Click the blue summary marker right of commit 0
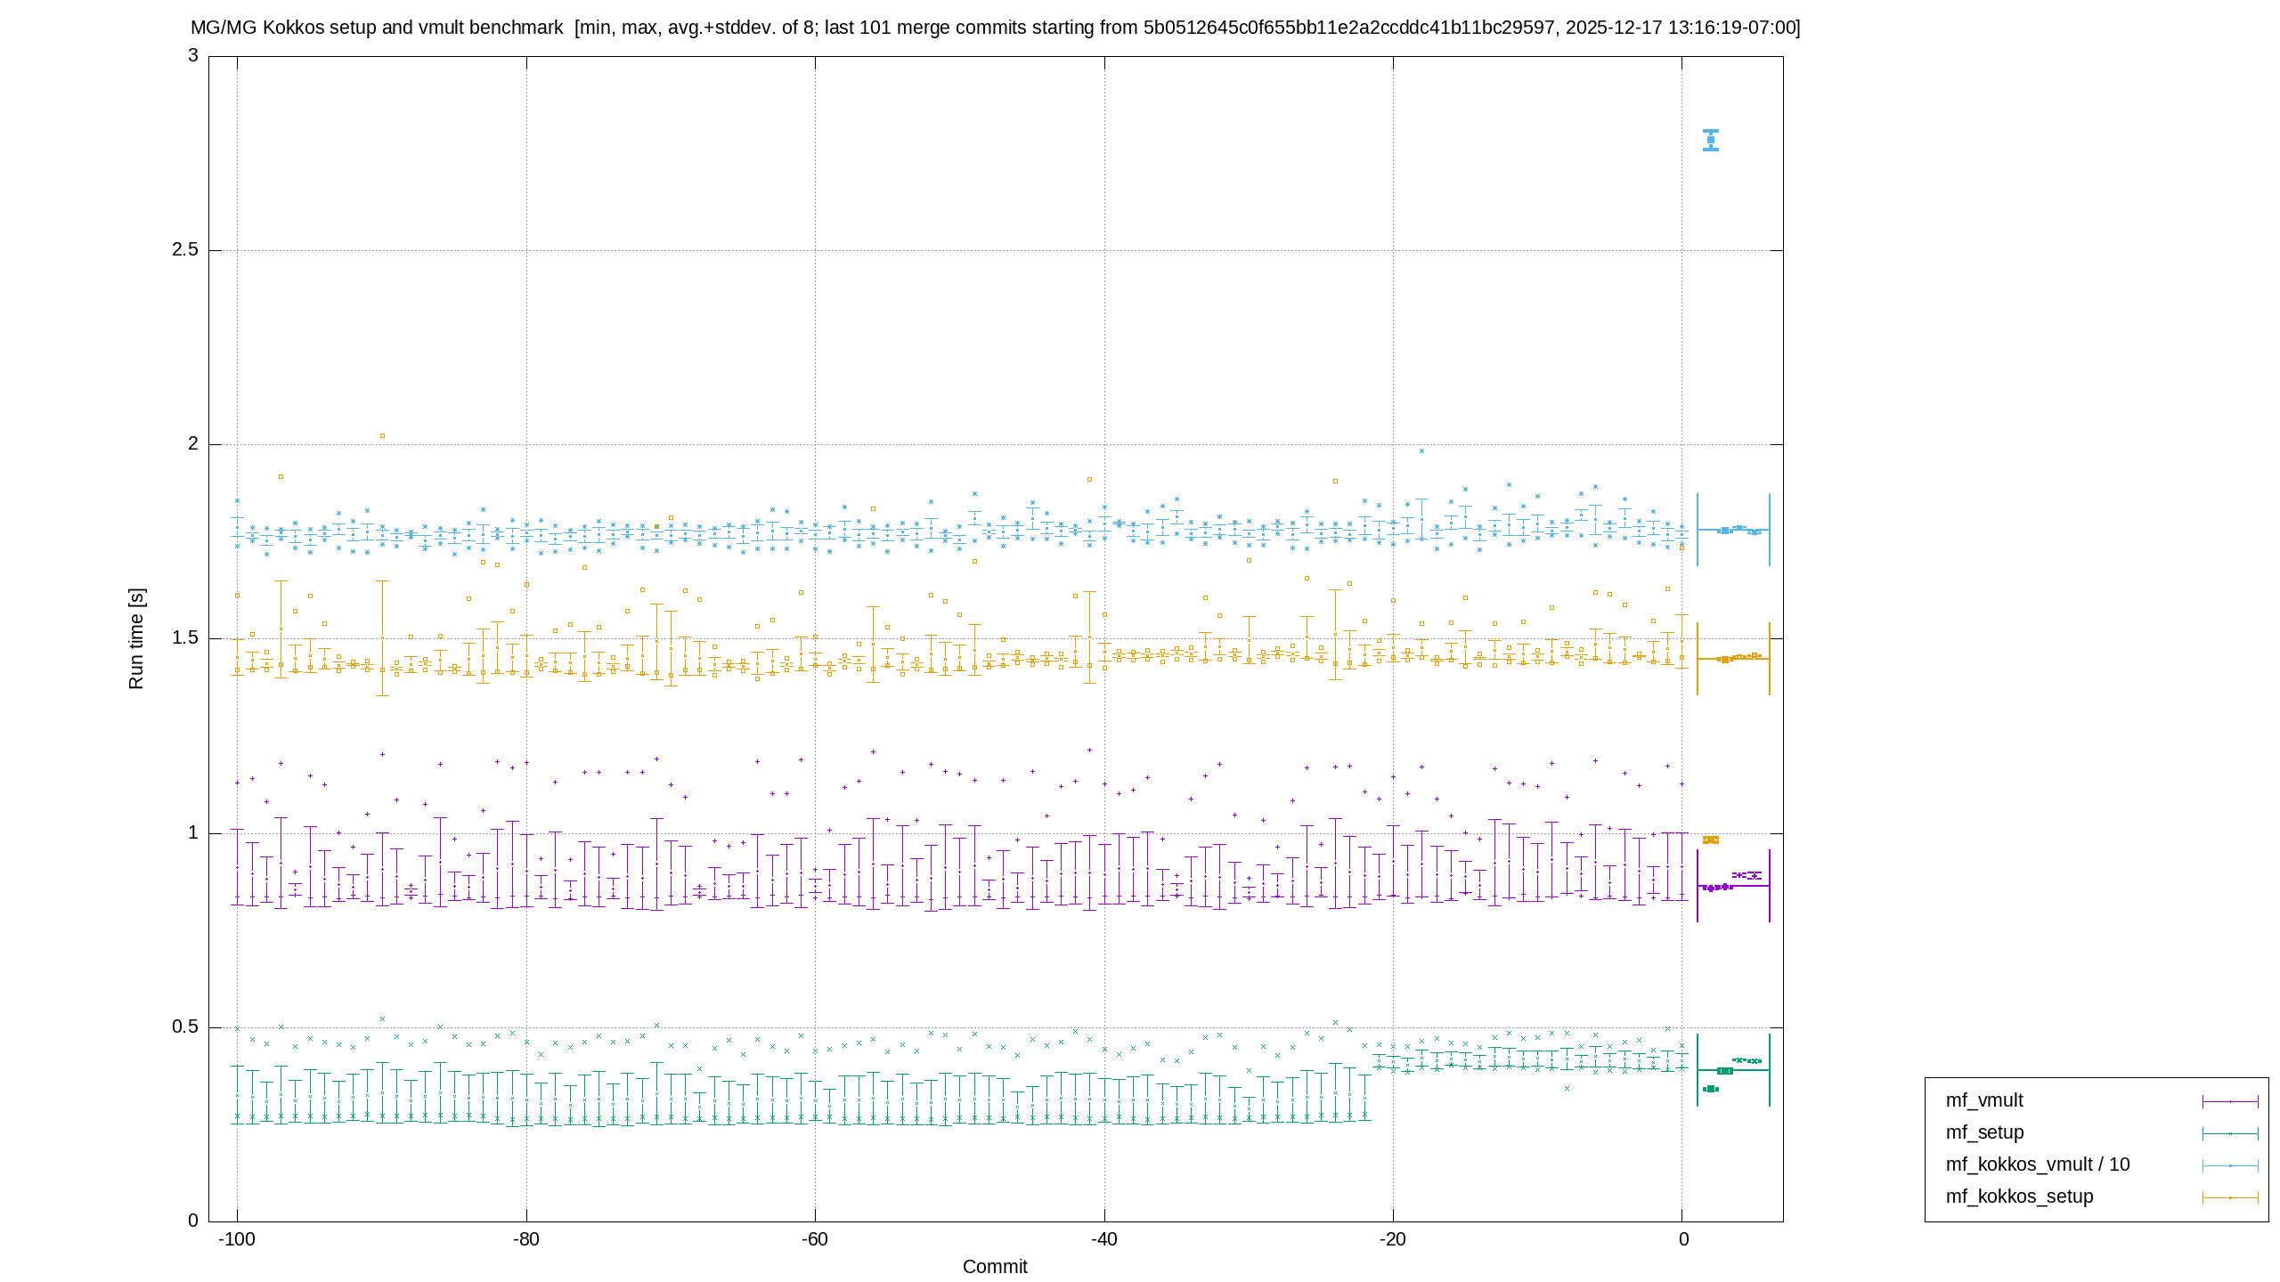The image size is (2280, 1282). tap(1733, 530)
